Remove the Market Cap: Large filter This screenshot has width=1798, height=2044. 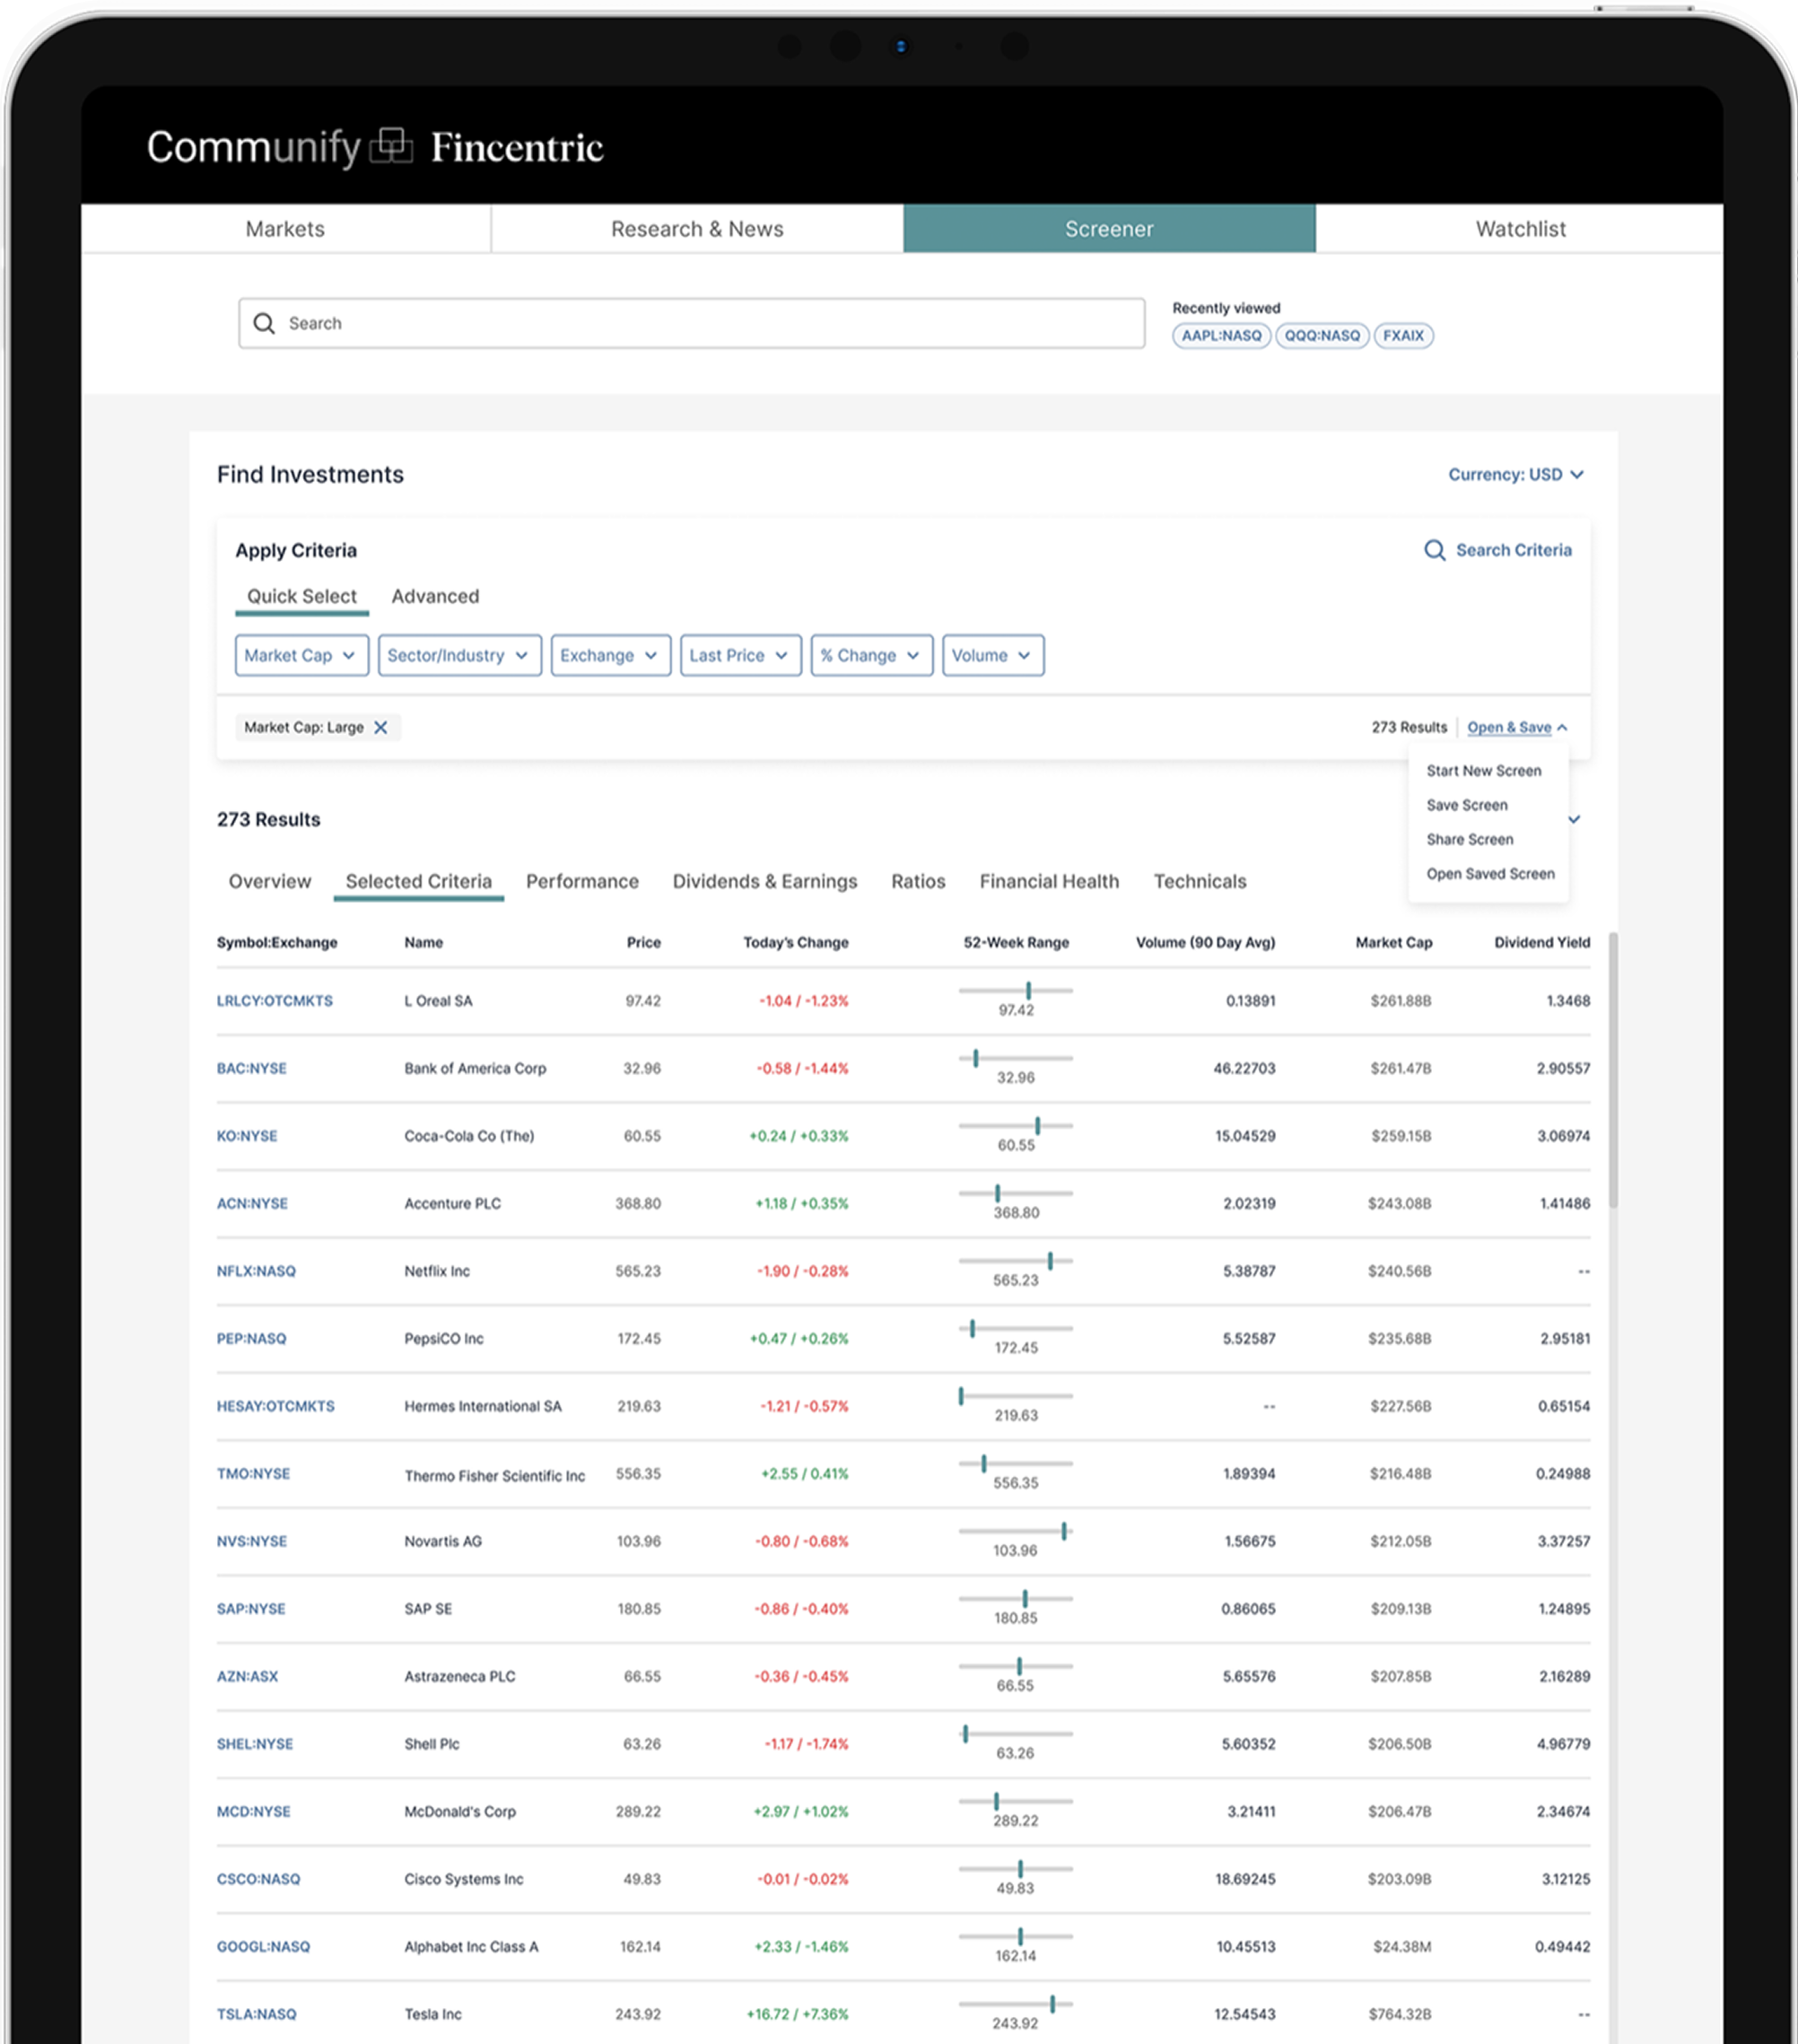click(381, 727)
